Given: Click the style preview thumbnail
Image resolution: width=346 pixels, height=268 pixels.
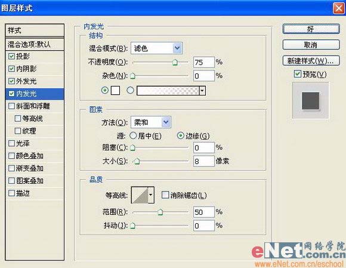Looking at the screenshot, I should (x=310, y=100).
